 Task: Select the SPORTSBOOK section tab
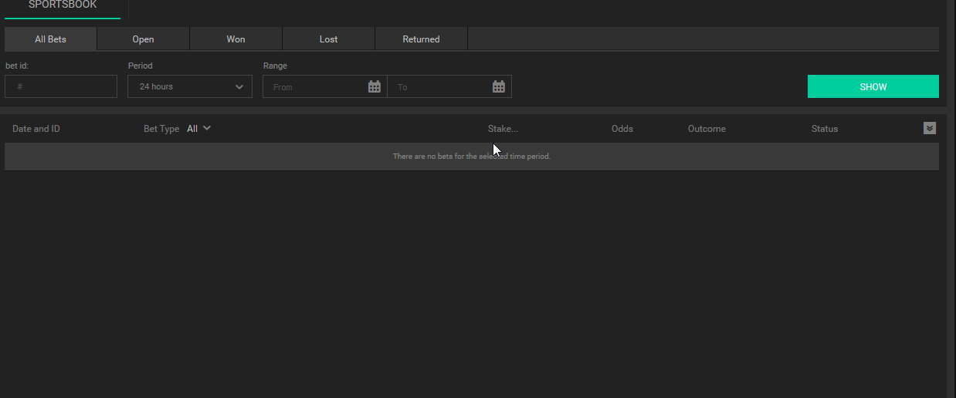tap(63, 5)
